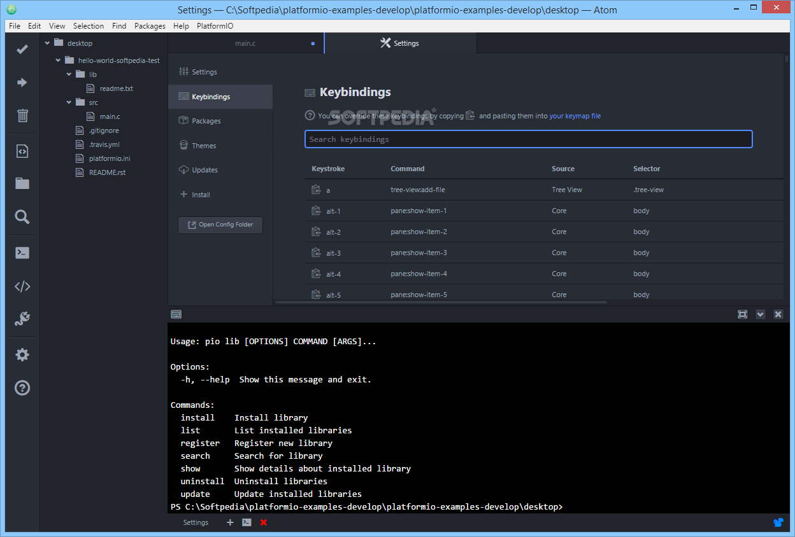This screenshot has height=537, width=795.
Task: Copy the alt-1 keybinding via clipboard icon
Action: (316, 211)
